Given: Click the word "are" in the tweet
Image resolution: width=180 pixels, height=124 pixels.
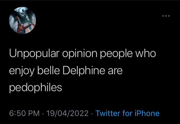Looking at the screenshot, I should 115,71.
